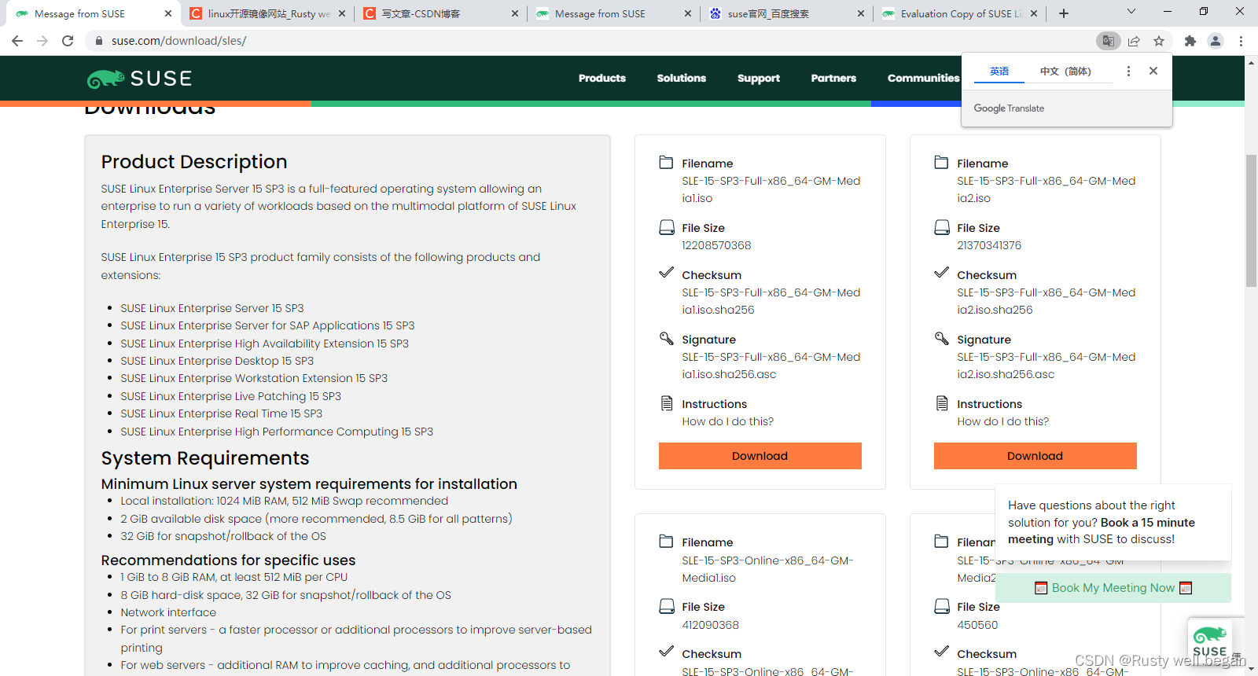Click the Signature key icon for Media2.iso
Image resolution: width=1258 pixels, height=676 pixels.
[x=941, y=339]
